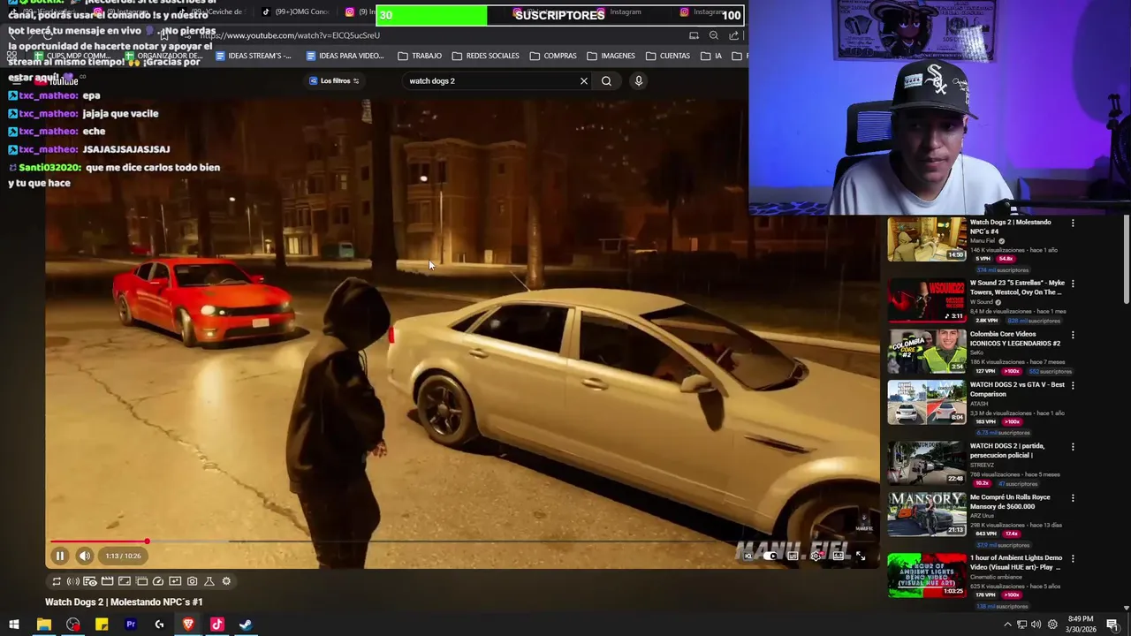1131x636 pixels.
Task: Open options for 'WATCH DOGS 2 vs GTA V'
Action: click(1073, 385)
